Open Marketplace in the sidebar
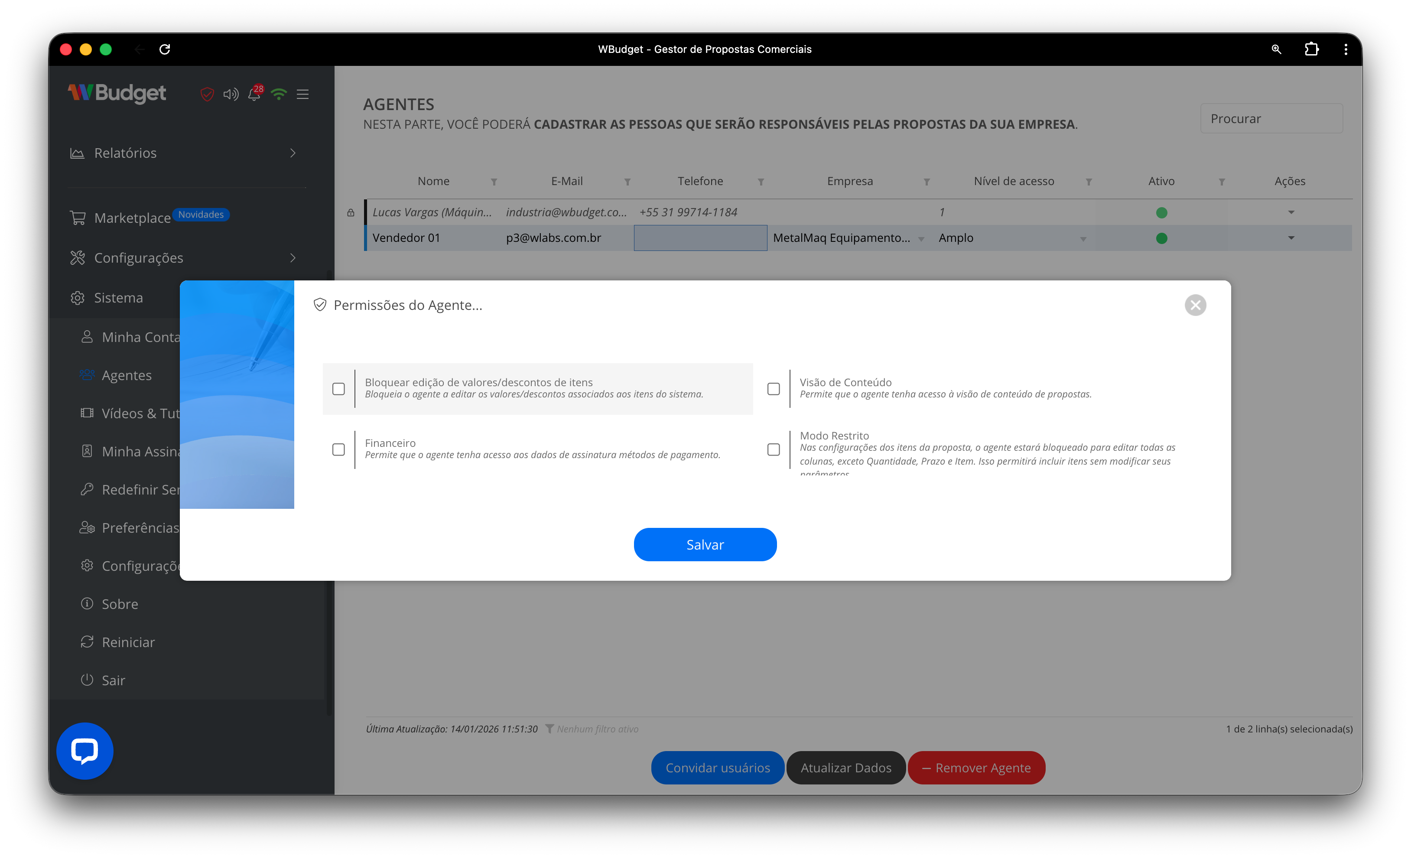This screenshot has height=859, width=1411. [x=132, y=218]
